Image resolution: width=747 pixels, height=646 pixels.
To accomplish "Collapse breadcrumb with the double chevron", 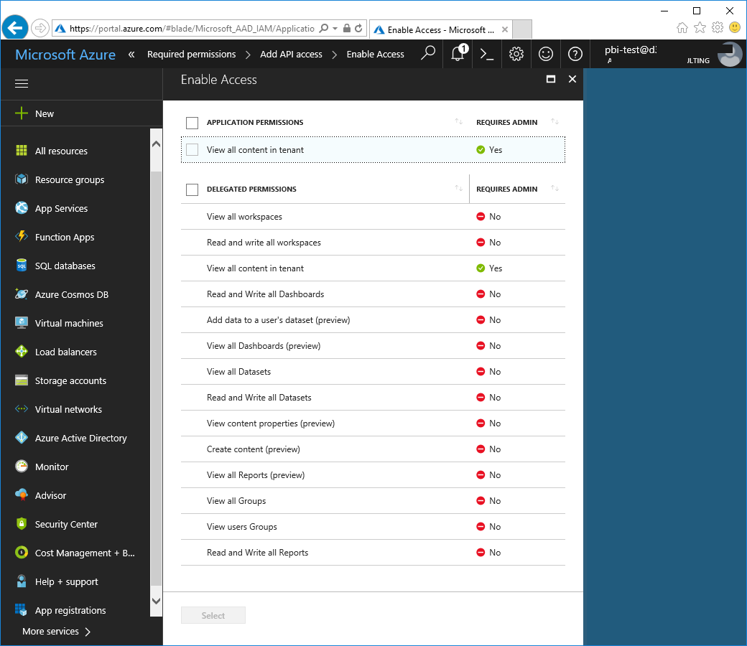I will click(131, 55).
